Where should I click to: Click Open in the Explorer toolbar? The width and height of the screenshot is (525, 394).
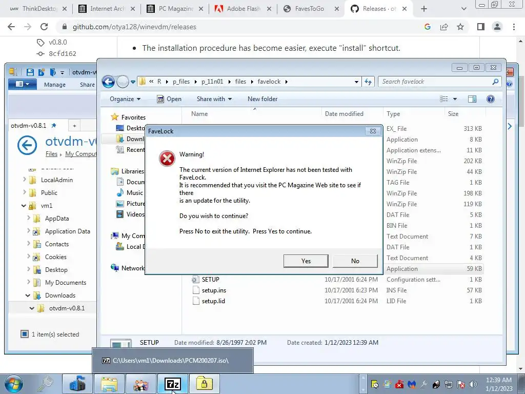pyautogui.click(x=169, y=99)
